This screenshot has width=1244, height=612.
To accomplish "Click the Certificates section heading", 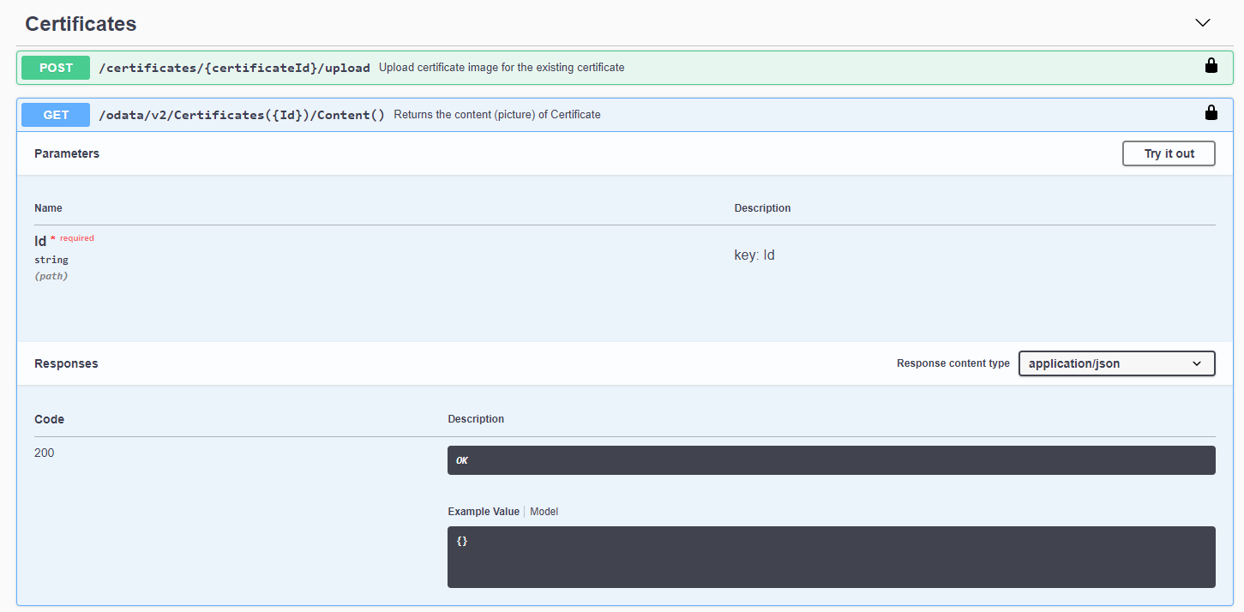I will click(x=81, y=24).
